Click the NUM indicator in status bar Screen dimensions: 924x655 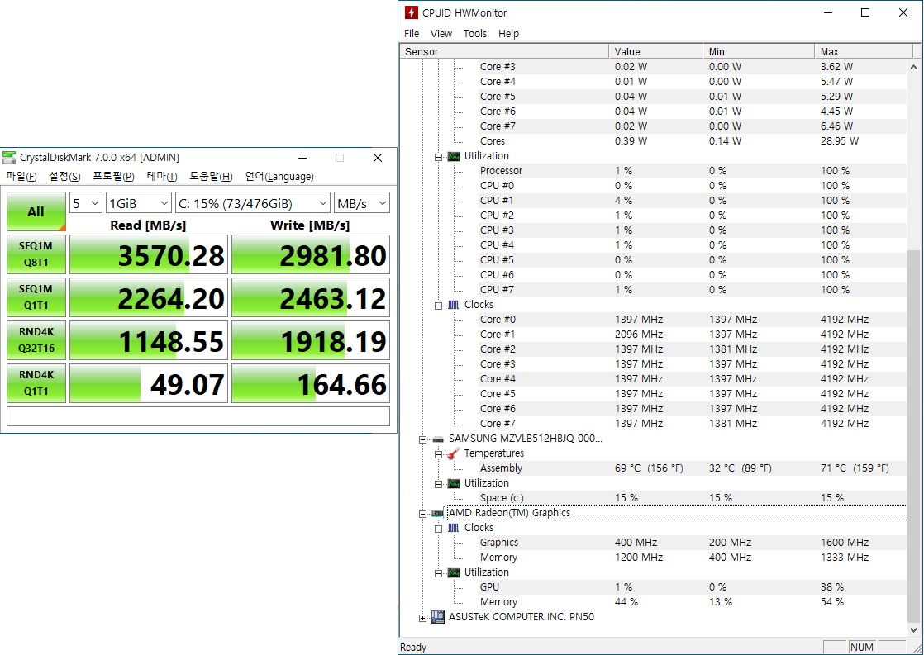click(x=861, y=647)
